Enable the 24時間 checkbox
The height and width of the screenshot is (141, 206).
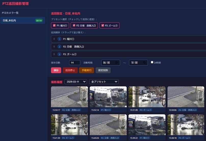point(152,62)
